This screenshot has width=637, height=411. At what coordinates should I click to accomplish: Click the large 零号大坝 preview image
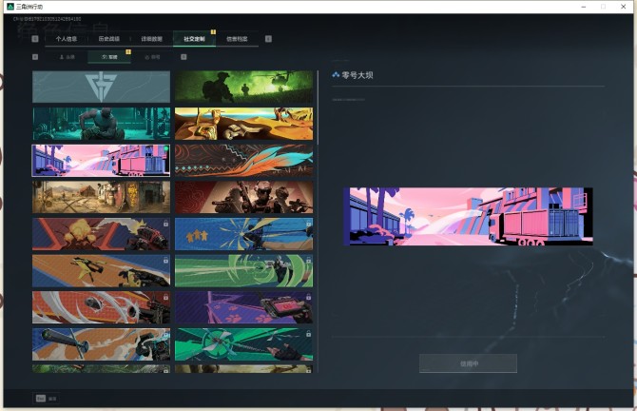pos(468,216)
